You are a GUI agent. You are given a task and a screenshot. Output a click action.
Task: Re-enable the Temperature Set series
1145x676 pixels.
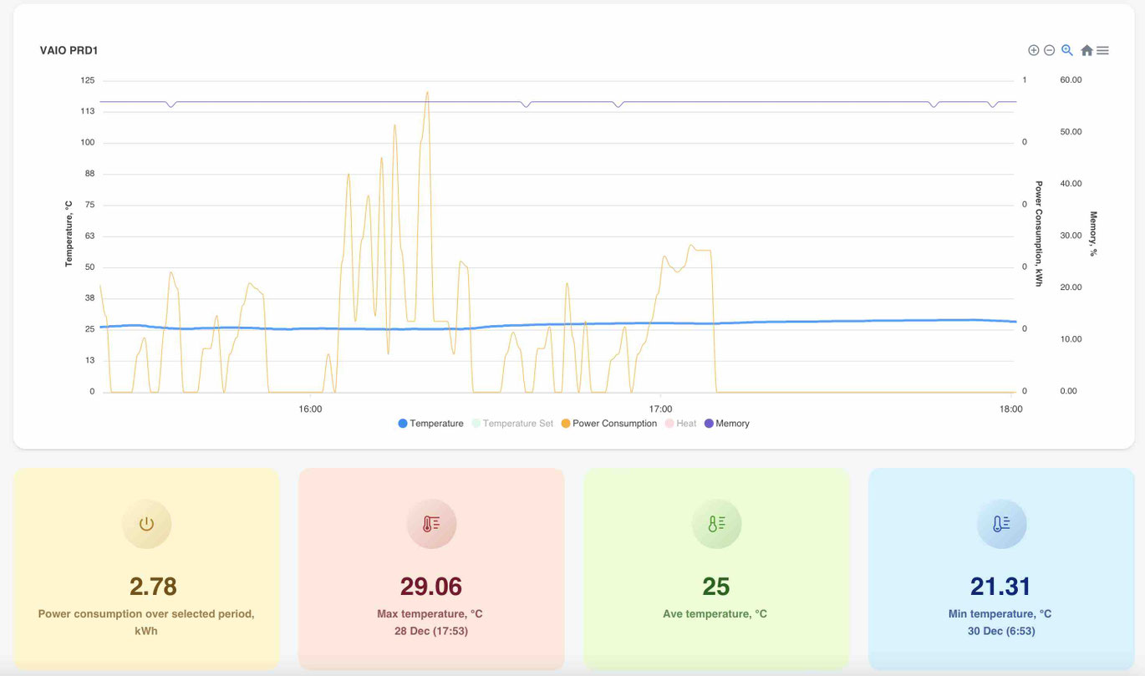(x=512, y=423)
